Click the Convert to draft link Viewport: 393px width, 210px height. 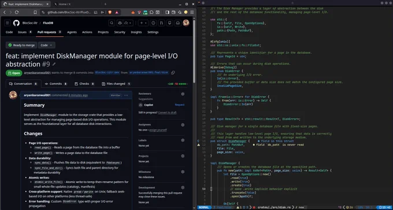point(167,113)
